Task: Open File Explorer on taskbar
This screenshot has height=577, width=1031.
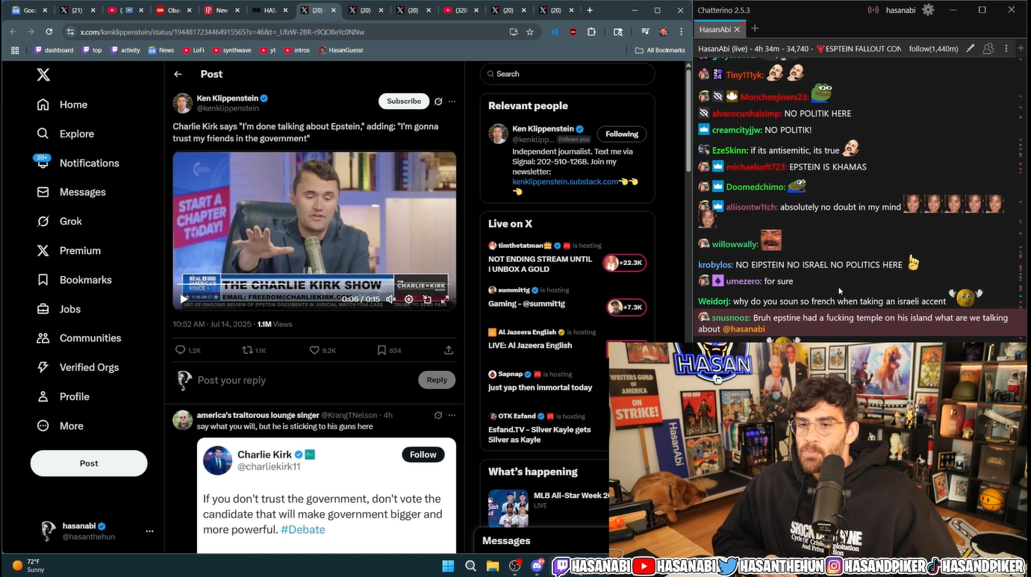Action: tap(493, 566)
